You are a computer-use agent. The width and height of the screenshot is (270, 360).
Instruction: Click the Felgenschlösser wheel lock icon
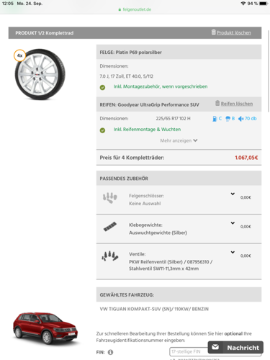coord(110,198)
